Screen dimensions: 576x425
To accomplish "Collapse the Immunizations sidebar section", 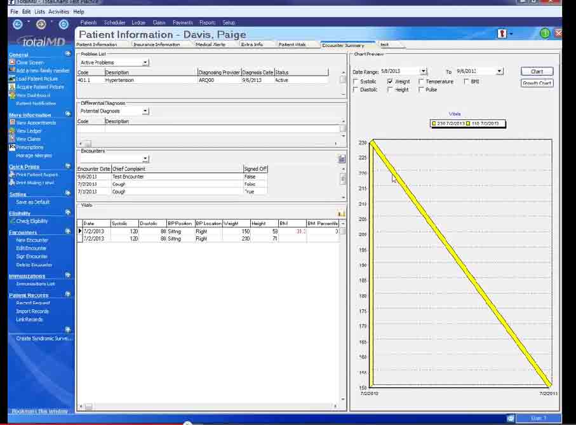I will pyautogui.click(x=68, y=275).
